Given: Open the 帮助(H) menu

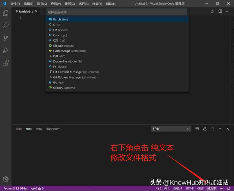Looking at the screenshot, I should coord(111,4).
